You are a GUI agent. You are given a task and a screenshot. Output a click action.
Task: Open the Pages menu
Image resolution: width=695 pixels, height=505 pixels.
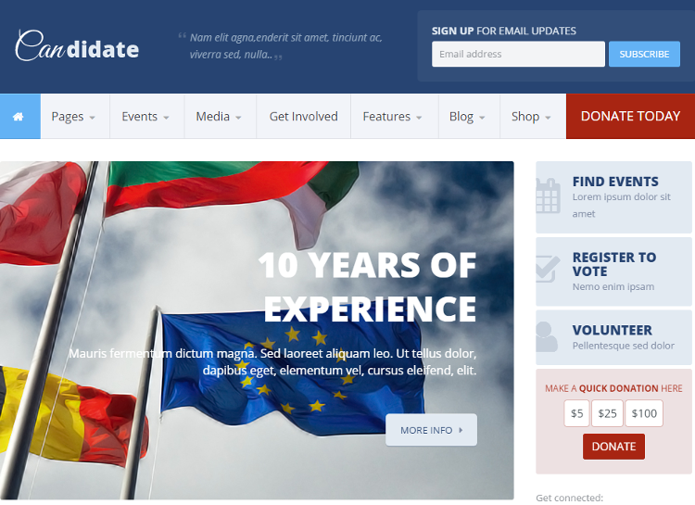pos(75,116)
